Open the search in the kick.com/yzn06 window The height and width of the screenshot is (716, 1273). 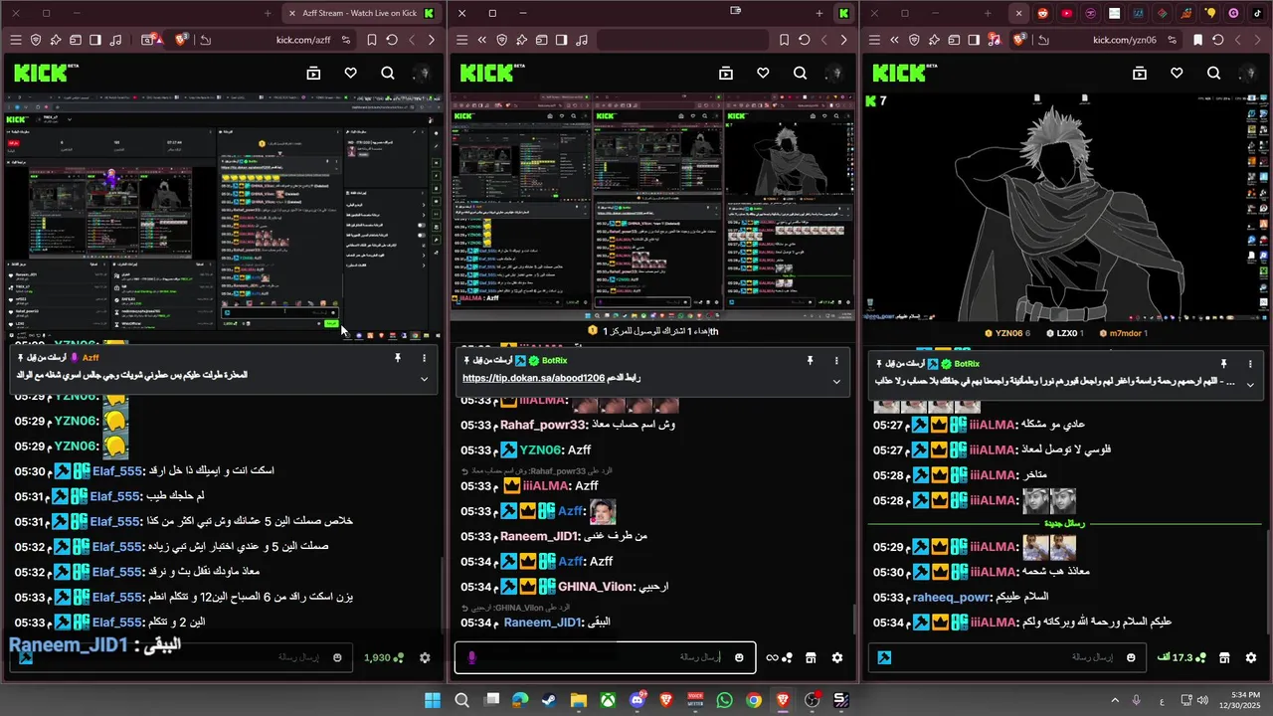point(1213,74)
